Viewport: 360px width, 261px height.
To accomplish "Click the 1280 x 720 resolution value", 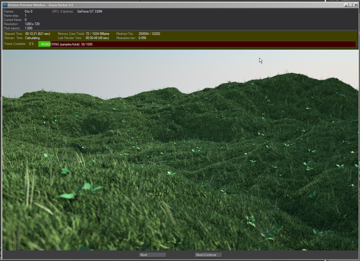I will click(x=32, y=24).
